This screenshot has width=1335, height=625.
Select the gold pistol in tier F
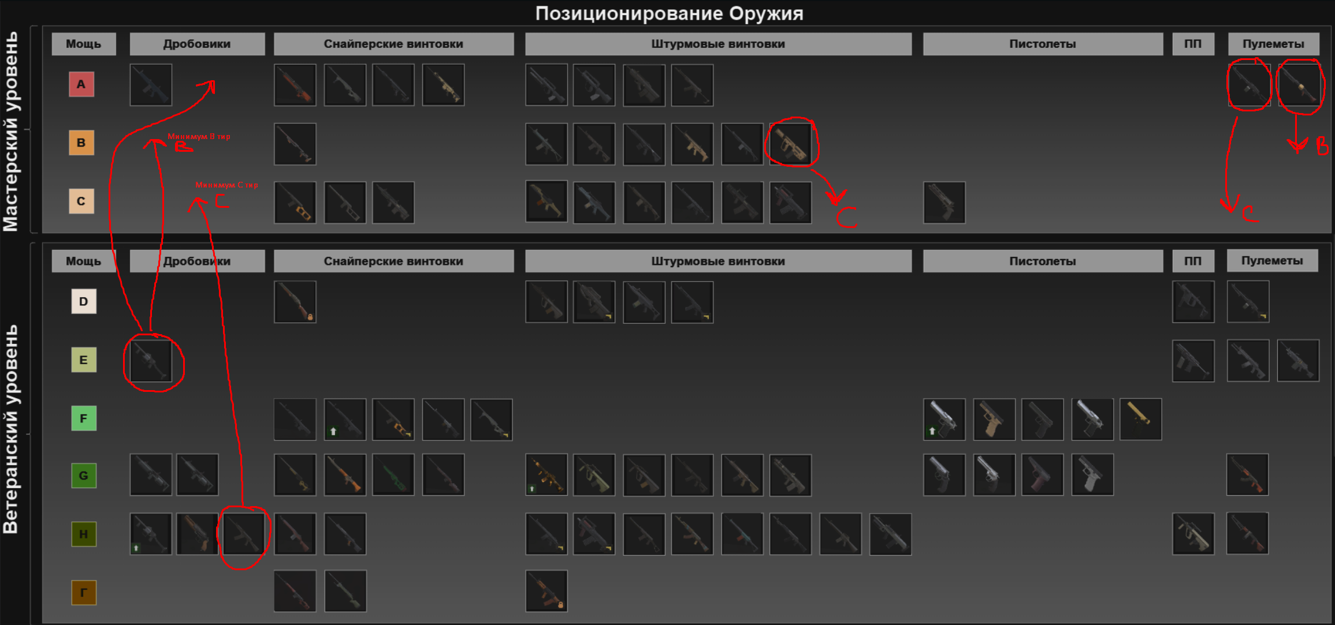tap(1140, 419)
